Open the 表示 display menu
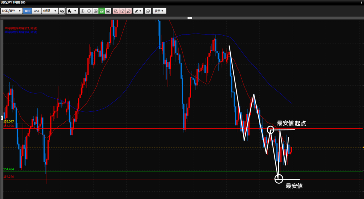This screenshot has width=364, height=199. tap(159, 11)
